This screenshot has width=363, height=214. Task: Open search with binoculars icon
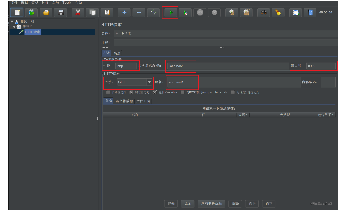[x=264, y=12]
